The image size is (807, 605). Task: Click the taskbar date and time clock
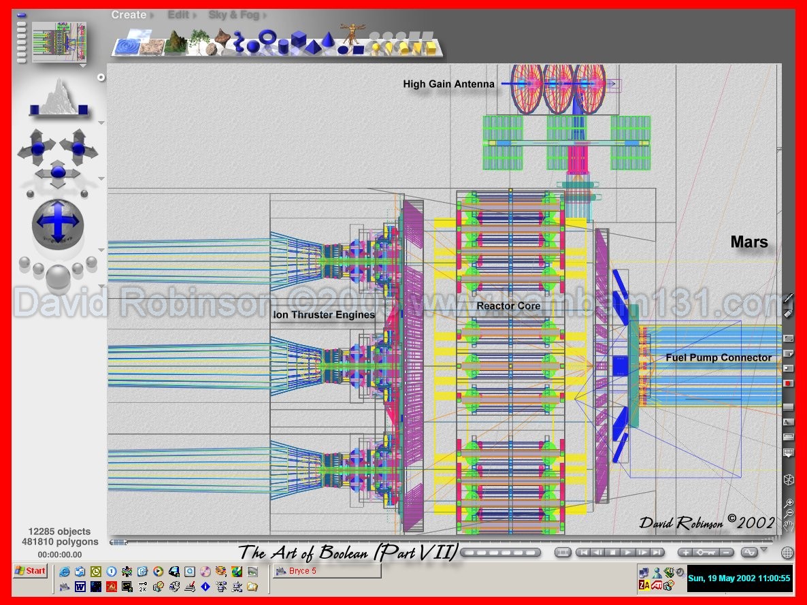[x=739, y=578]
